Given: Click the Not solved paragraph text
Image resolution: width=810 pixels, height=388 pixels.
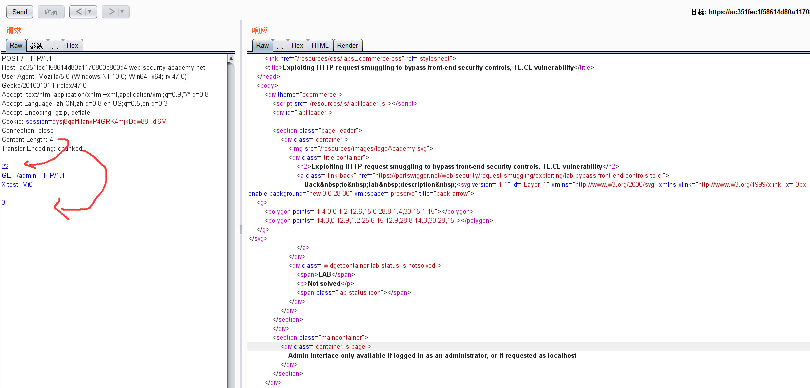Looking at the screenshot, I should (x=324, y=283).
